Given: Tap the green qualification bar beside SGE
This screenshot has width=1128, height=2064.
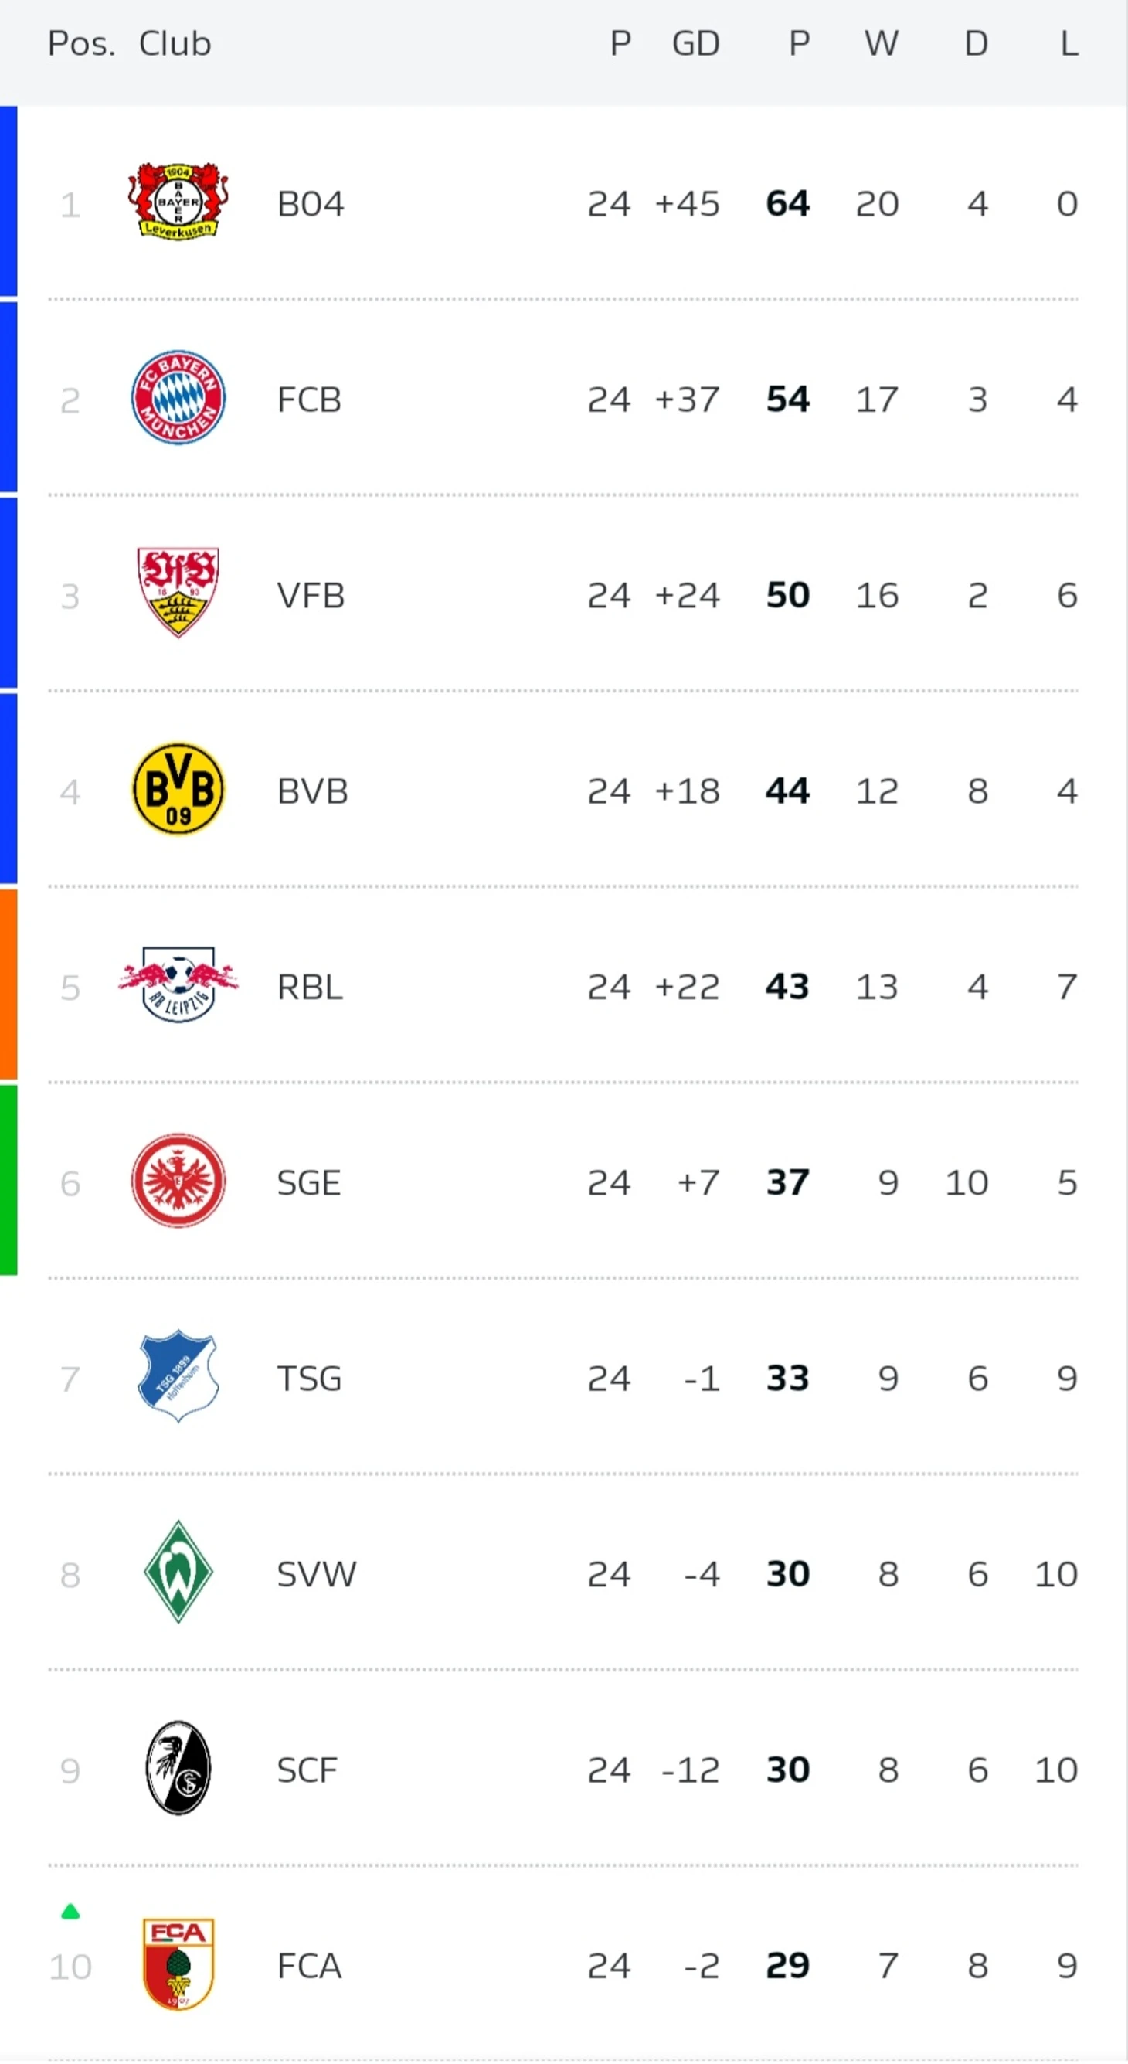Looking at the screenshot, I should click(8, 1179).
